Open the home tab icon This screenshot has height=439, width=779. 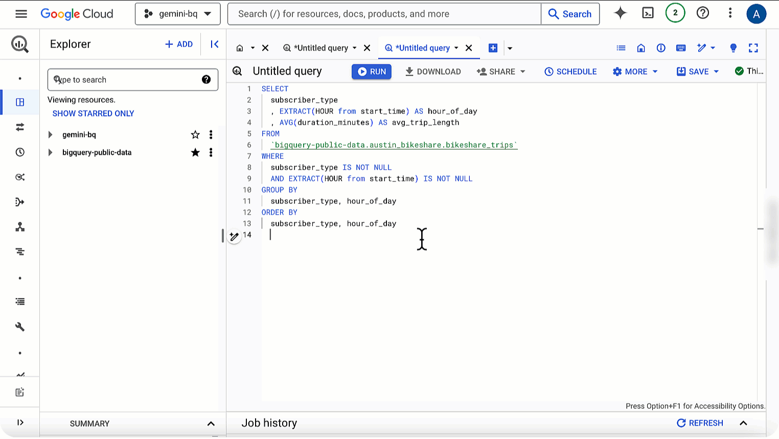click(240, 48)
